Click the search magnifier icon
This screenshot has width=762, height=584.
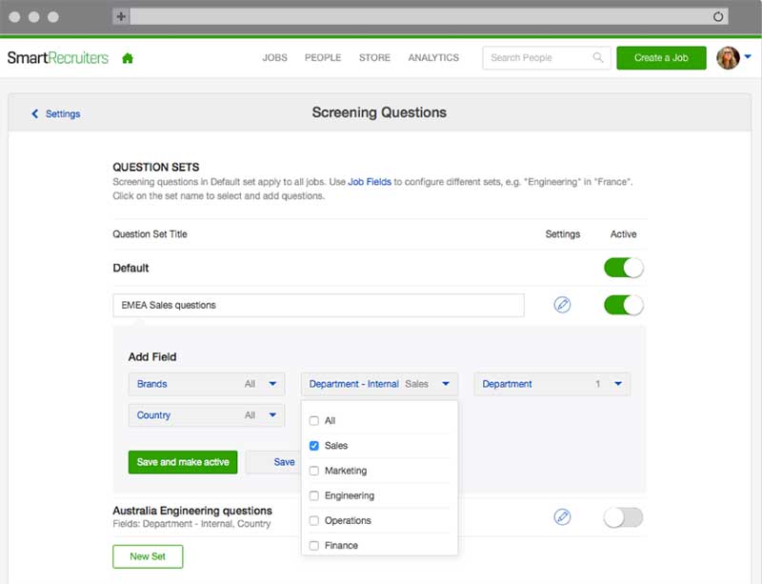pos(598,57)
